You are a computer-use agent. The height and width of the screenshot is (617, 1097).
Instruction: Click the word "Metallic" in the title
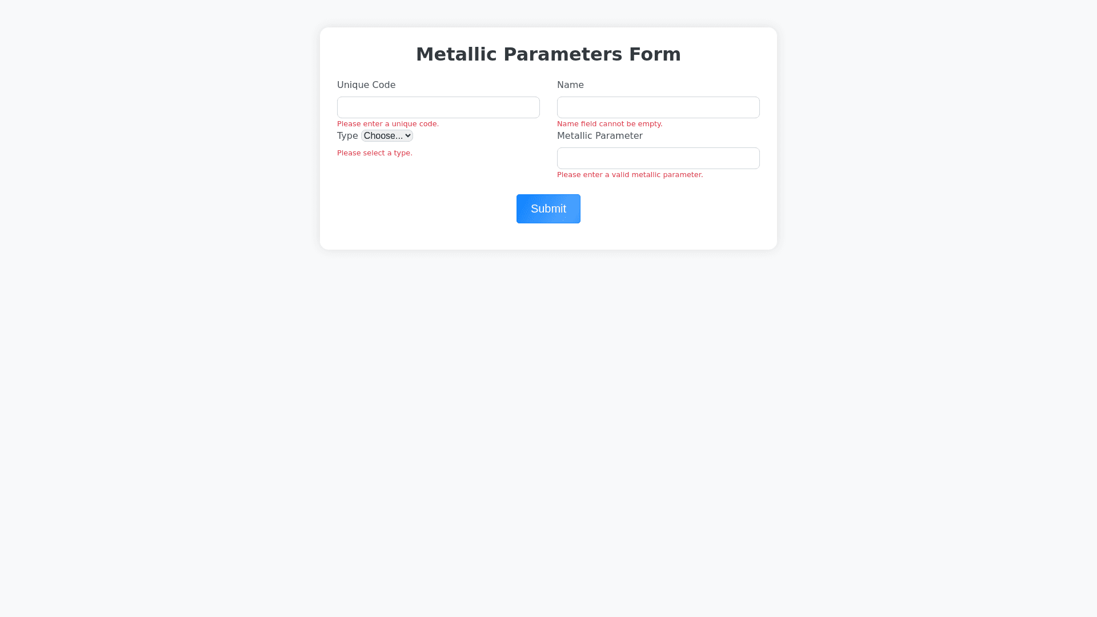point(457,54)
